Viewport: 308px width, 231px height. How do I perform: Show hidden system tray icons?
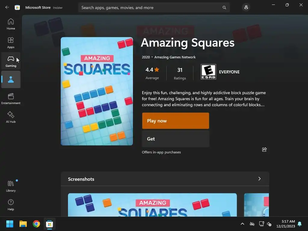coord(242,224)
